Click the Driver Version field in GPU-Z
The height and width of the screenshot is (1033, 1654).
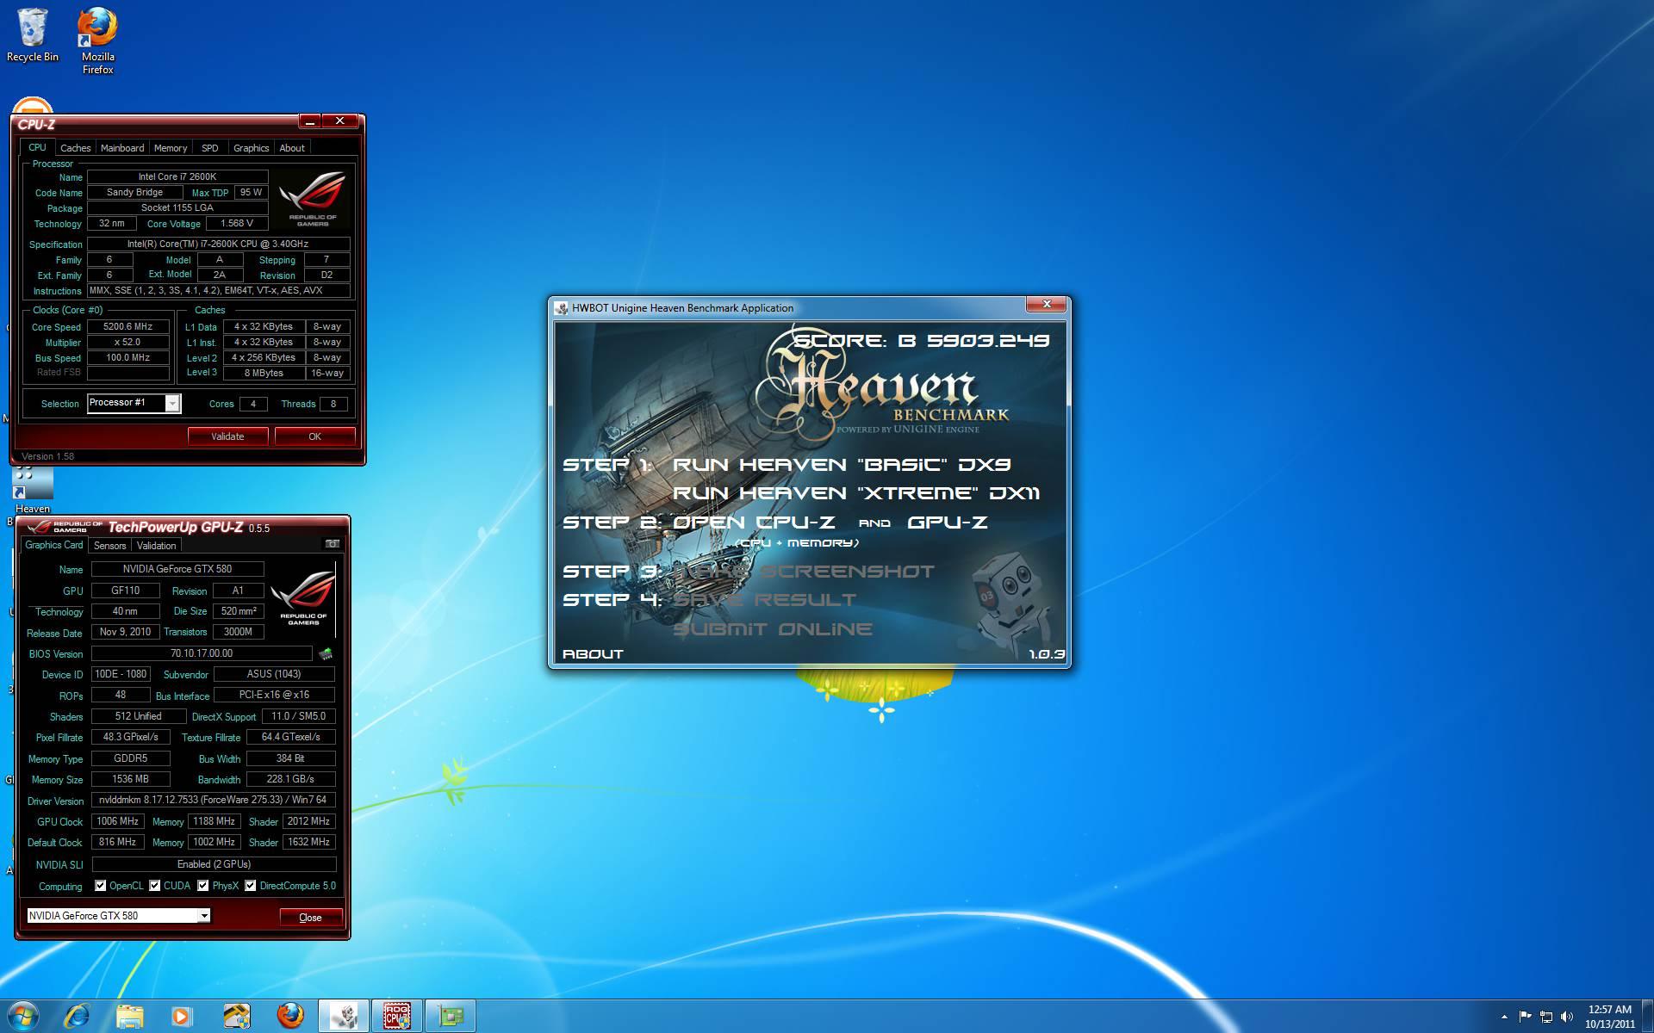coord(214,800)
